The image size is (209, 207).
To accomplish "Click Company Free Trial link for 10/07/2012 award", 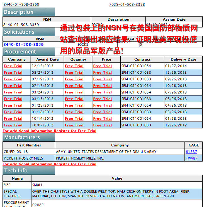I will 13,125.
